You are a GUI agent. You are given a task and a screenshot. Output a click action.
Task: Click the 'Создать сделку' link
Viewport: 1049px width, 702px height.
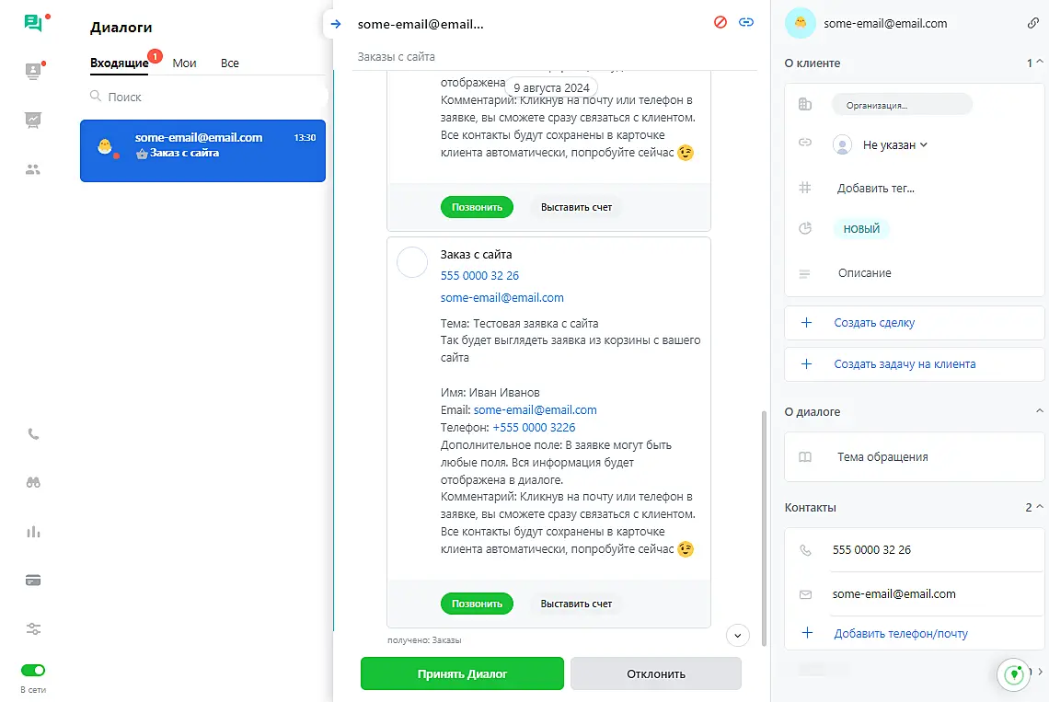(x=874, y=323)
